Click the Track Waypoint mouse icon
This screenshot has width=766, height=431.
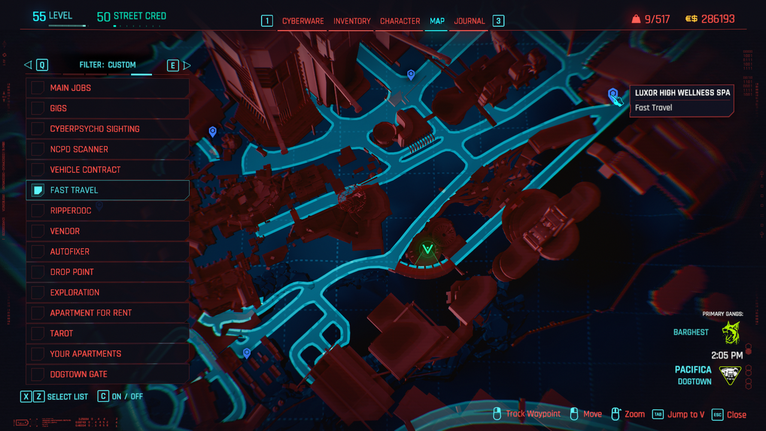pyautogui.click(x=497, y=414)
